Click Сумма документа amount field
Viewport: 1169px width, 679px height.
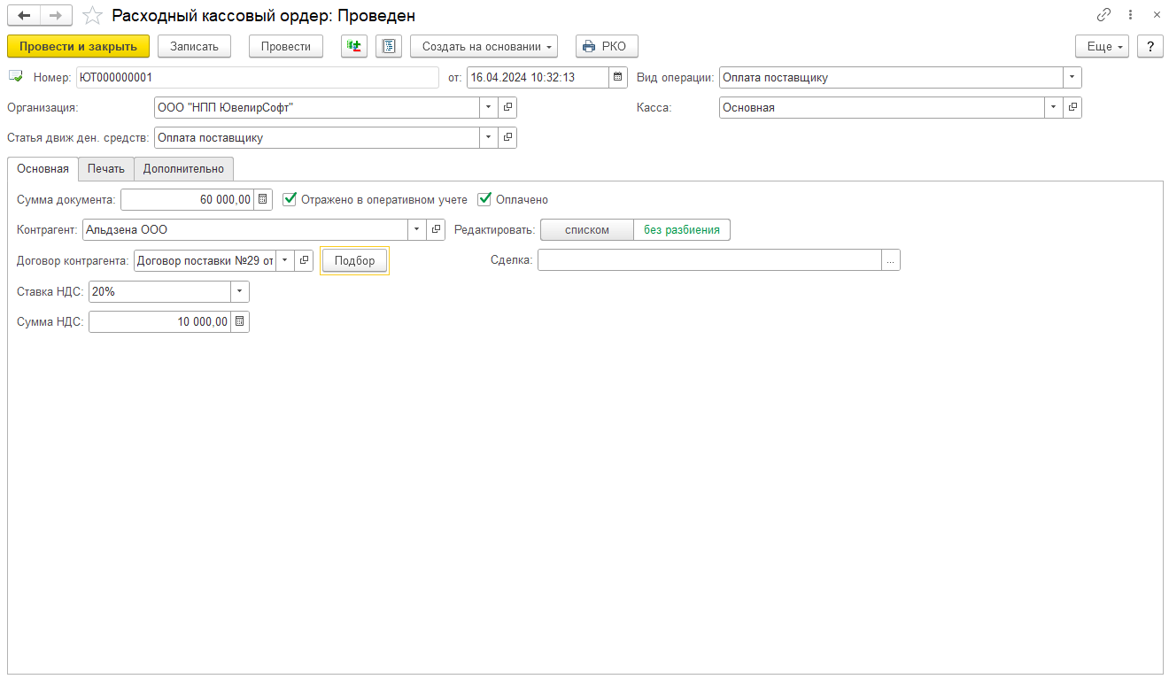click(188, 199)
